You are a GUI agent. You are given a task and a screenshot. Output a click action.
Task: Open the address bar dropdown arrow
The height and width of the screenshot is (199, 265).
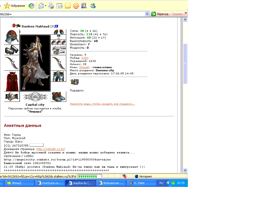[147, 14]
